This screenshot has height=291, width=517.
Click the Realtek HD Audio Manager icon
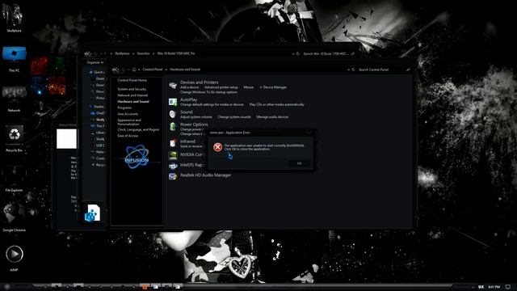coord(173,176)
